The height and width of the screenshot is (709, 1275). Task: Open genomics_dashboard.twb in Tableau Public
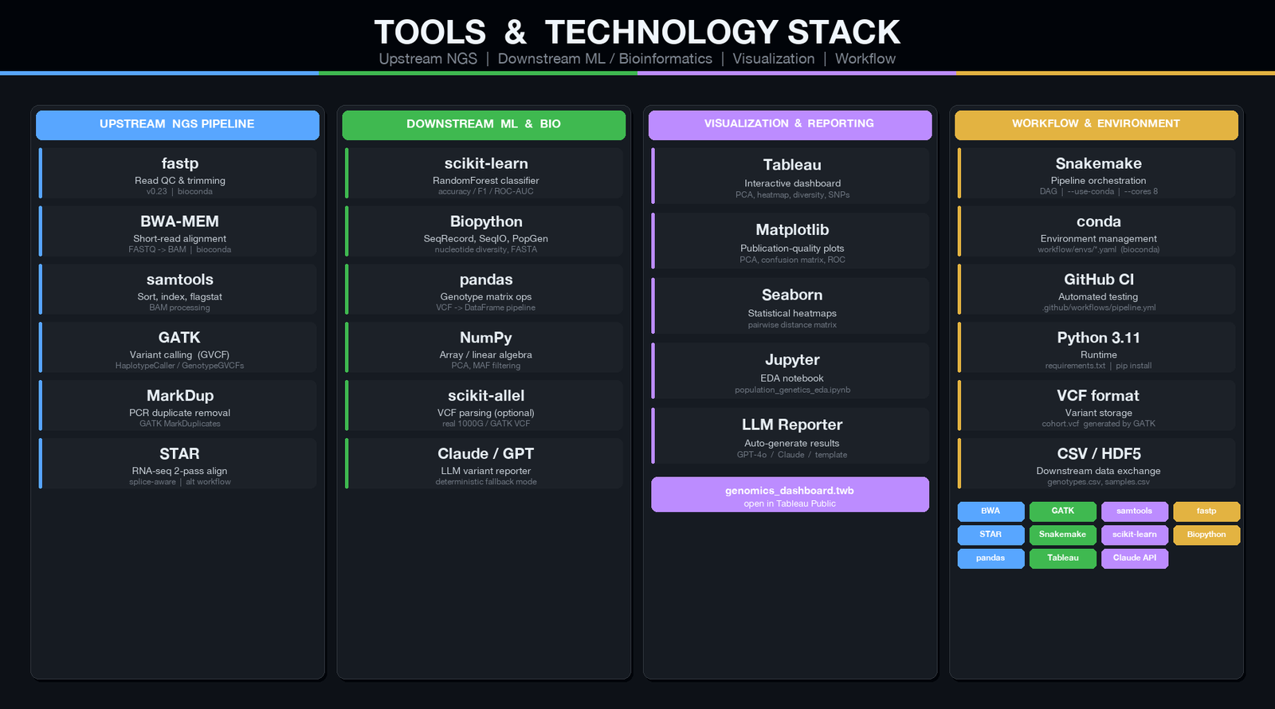coord(790,495)
